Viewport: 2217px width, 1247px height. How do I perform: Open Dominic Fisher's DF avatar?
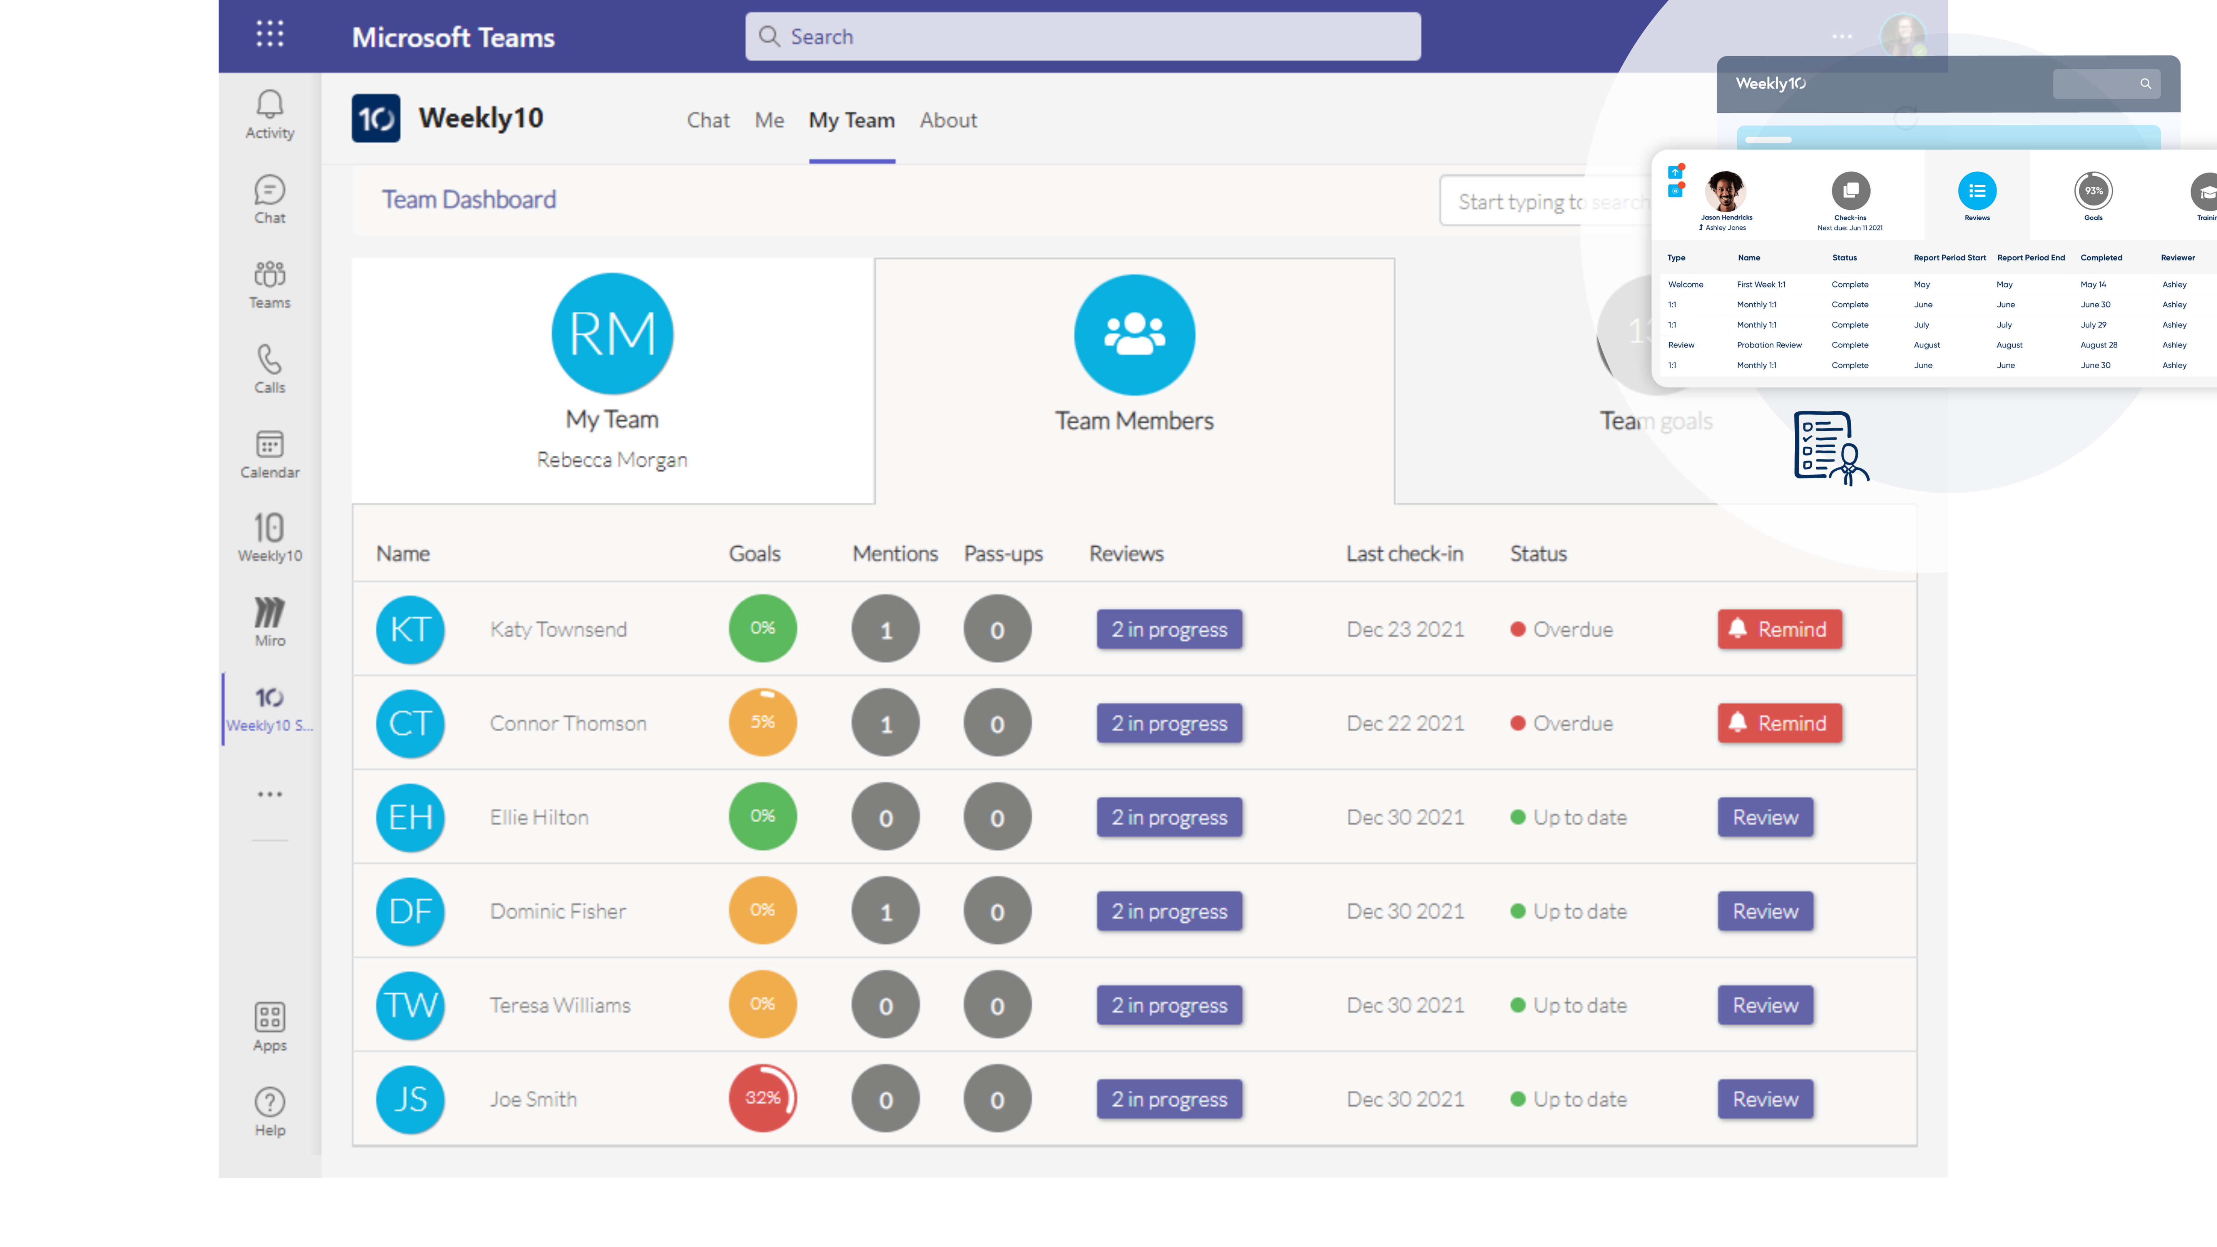(411, 911)
